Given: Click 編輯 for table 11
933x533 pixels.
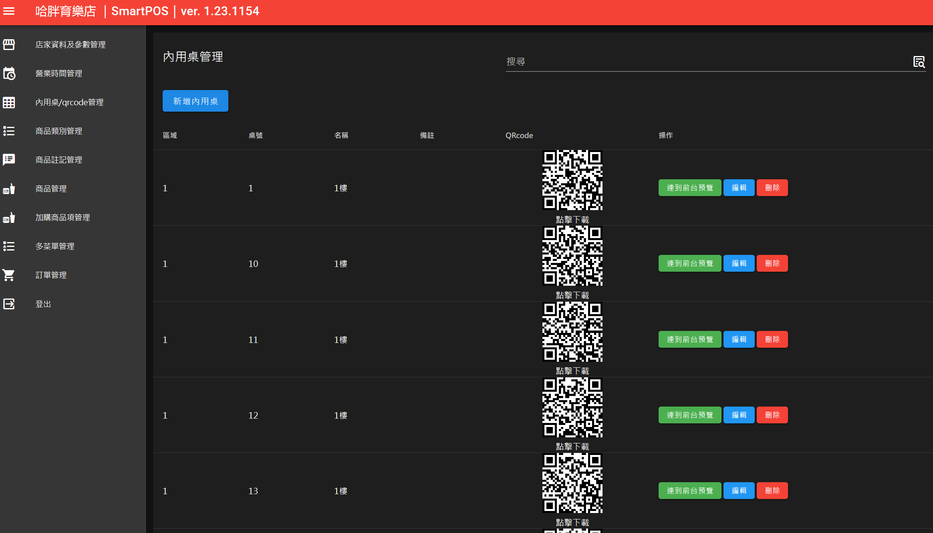Looking at the screenshot, I should (x=739, y=339).
